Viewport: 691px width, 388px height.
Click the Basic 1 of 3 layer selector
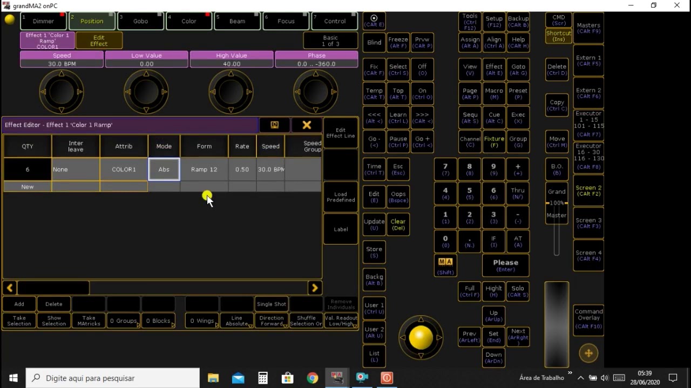pos(330,41)
